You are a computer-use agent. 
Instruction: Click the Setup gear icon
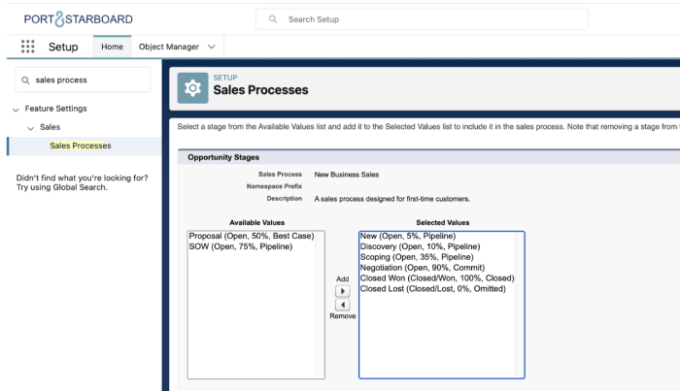point(192,86)
